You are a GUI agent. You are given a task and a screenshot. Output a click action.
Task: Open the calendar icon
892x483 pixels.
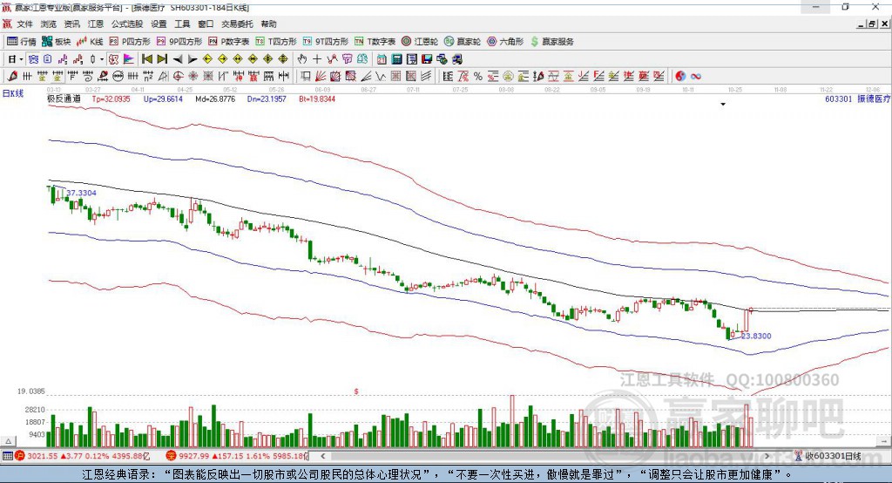pyautogui.click(x=382, y=59)
